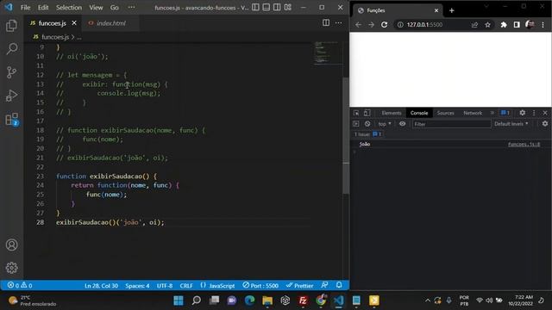552x310 pixels.
Task: Click the Ln 28, Col 30 status entry
Action: point(101,286)
